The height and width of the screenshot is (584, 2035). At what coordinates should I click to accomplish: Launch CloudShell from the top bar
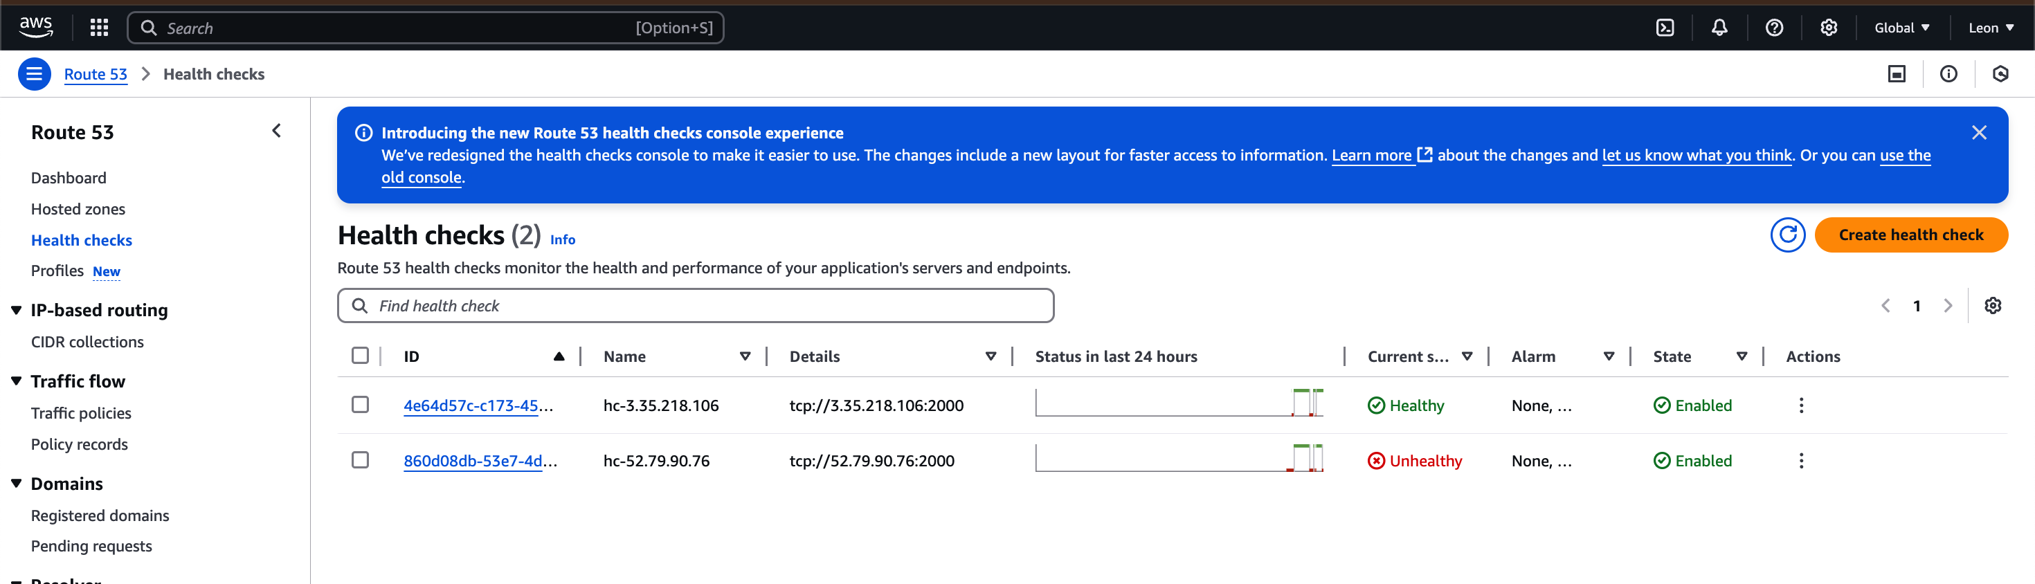(1665, 28)
